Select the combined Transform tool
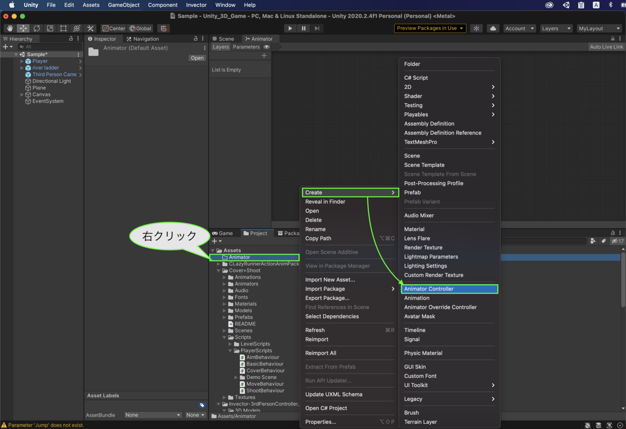The height and width of the screenshot is (429, 626). (x=77, y=28)
